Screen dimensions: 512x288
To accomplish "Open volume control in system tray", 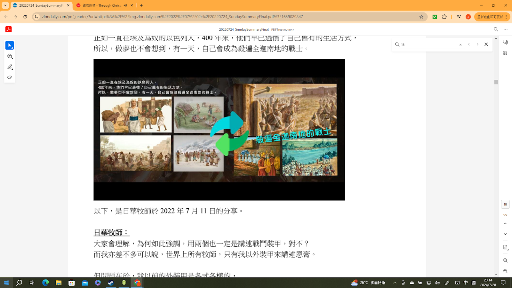I will 437,283.
